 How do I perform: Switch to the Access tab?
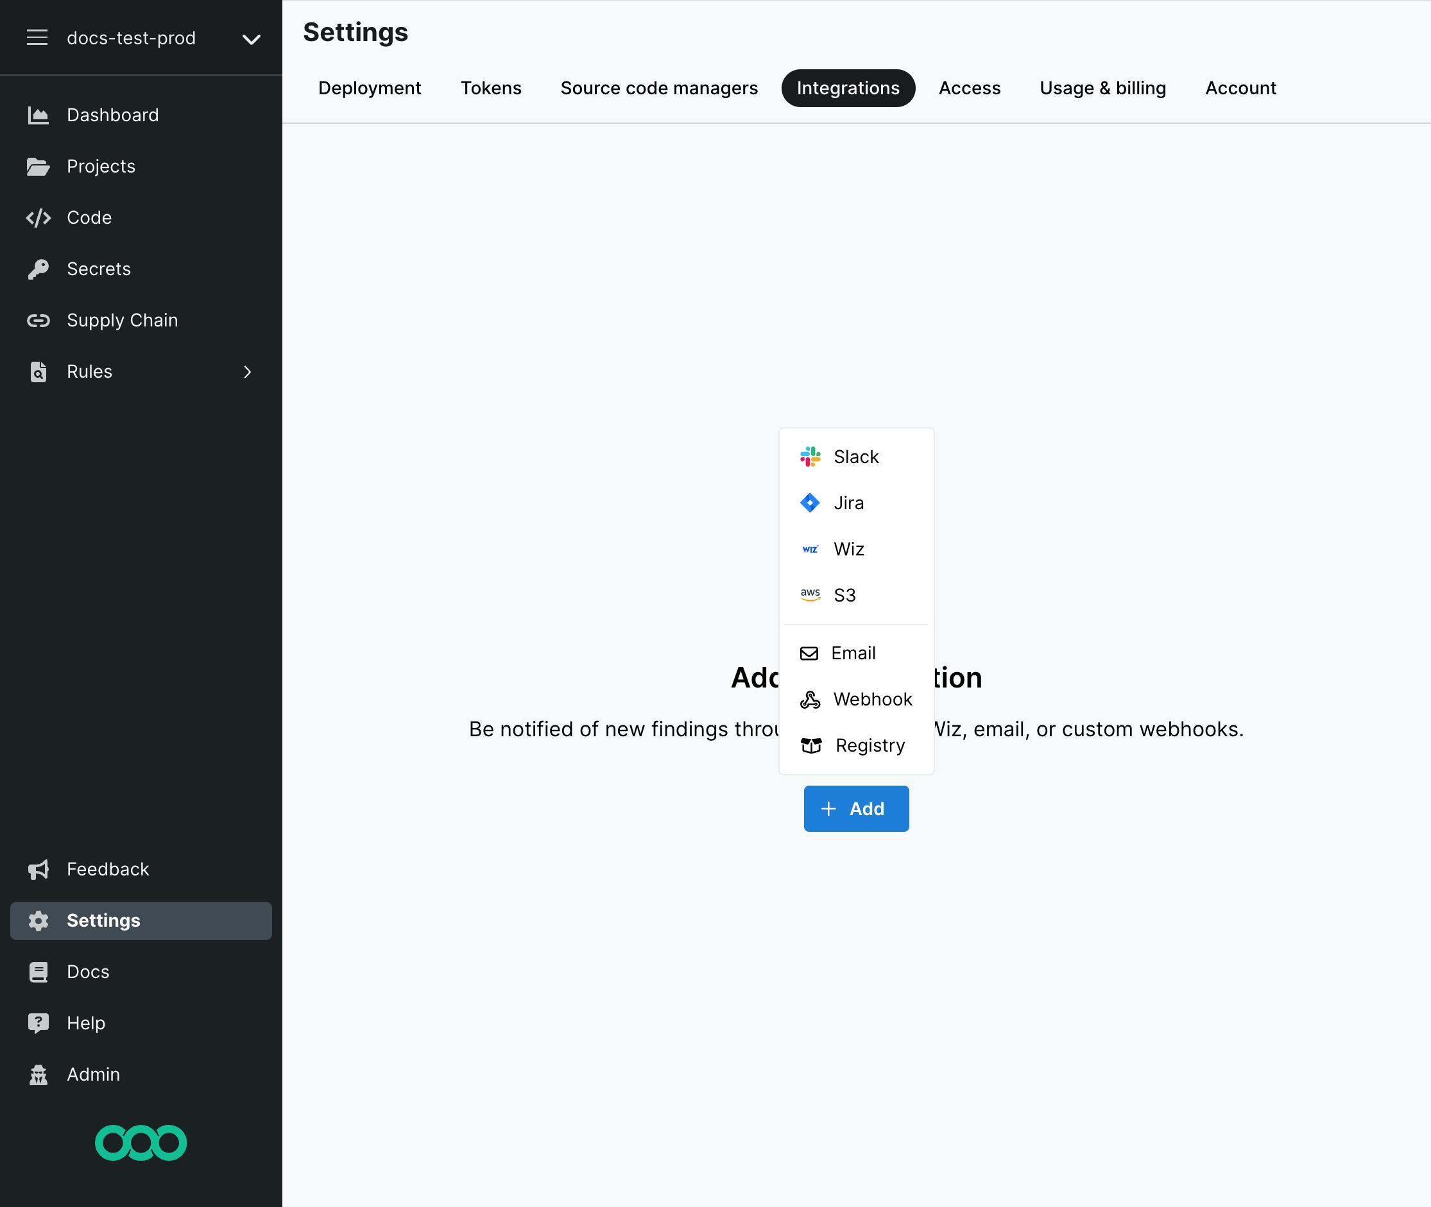969,88
